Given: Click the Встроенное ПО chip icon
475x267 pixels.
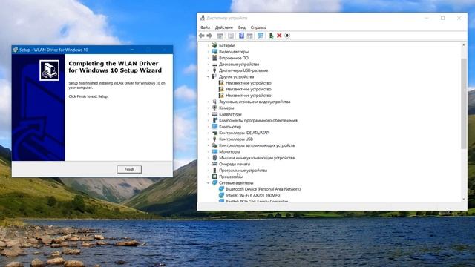Looking at the screenshot, I should point(214,58).
